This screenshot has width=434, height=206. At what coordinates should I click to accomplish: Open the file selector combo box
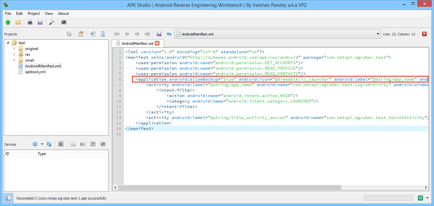point(278,34)
